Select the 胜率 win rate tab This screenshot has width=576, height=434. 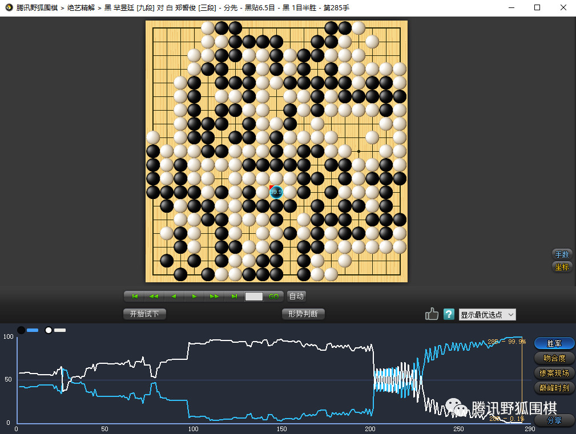[x=554, y=343]
